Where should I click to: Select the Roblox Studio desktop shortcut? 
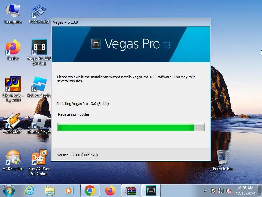click(x=39, y=87)
